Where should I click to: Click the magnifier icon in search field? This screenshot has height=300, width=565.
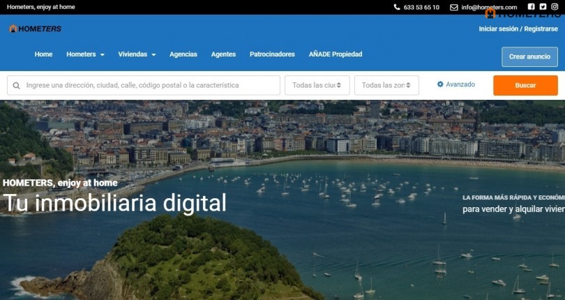coord(15,85)
